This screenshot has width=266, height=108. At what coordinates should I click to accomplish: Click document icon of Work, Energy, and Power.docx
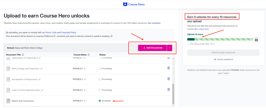click(8, 69)
